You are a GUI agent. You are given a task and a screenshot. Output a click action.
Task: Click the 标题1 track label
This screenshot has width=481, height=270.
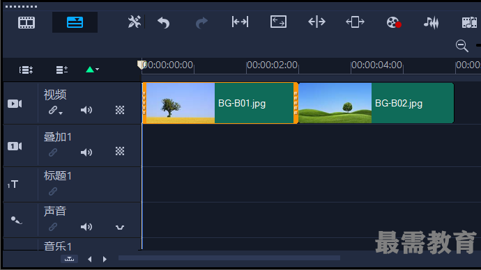[58, 176]
